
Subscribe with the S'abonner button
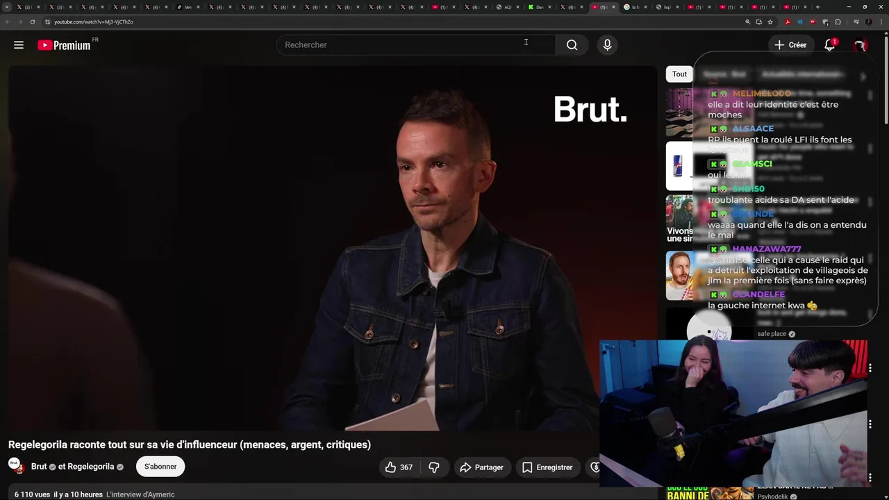[x=160, y=467]
